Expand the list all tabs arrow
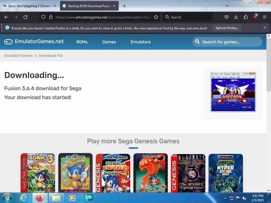The width and height of the screenshot is (271, 203). pyautogui.click(x=227, y=6)
